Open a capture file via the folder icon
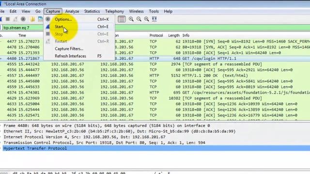 pyautogui.click(x=32, y=19)
